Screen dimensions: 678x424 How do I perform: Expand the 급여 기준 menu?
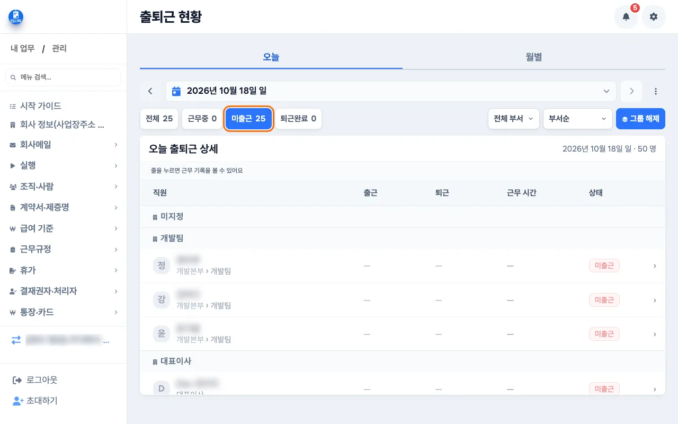(x=64, y=228)
